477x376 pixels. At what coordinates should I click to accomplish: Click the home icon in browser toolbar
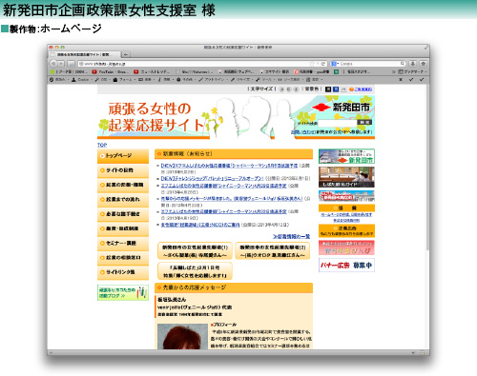(423, 64)
